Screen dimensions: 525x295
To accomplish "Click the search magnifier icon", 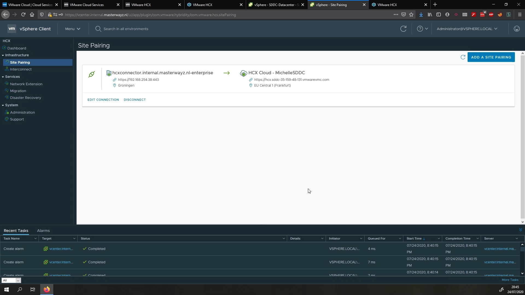I will point(98,29).
